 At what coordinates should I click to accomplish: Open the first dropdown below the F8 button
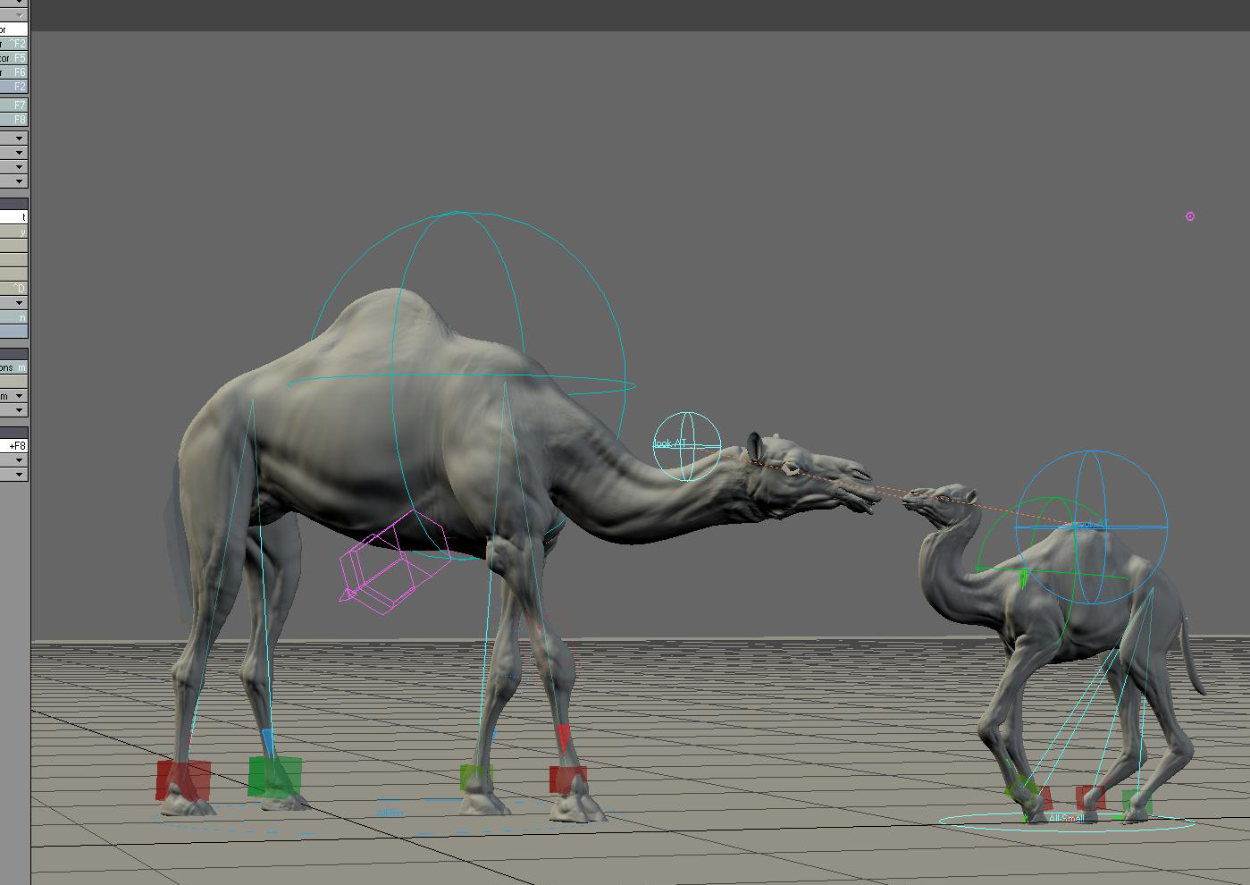[x=20, y=139]
